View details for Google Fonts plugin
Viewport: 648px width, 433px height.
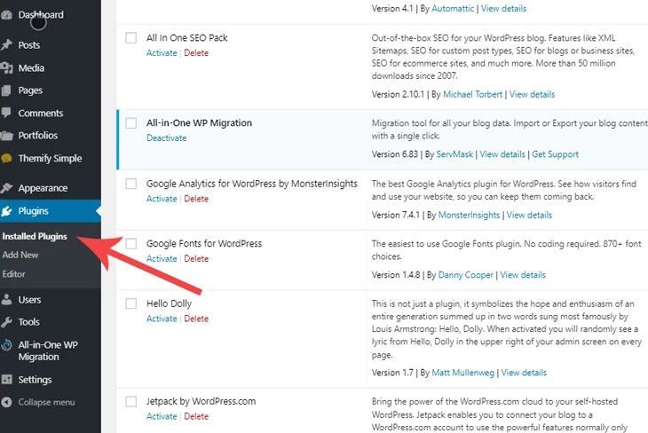click(523, 275)
